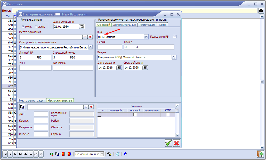
Task: Click into the Серия input field
Action: pyautogui.click(x=110, y=47)
